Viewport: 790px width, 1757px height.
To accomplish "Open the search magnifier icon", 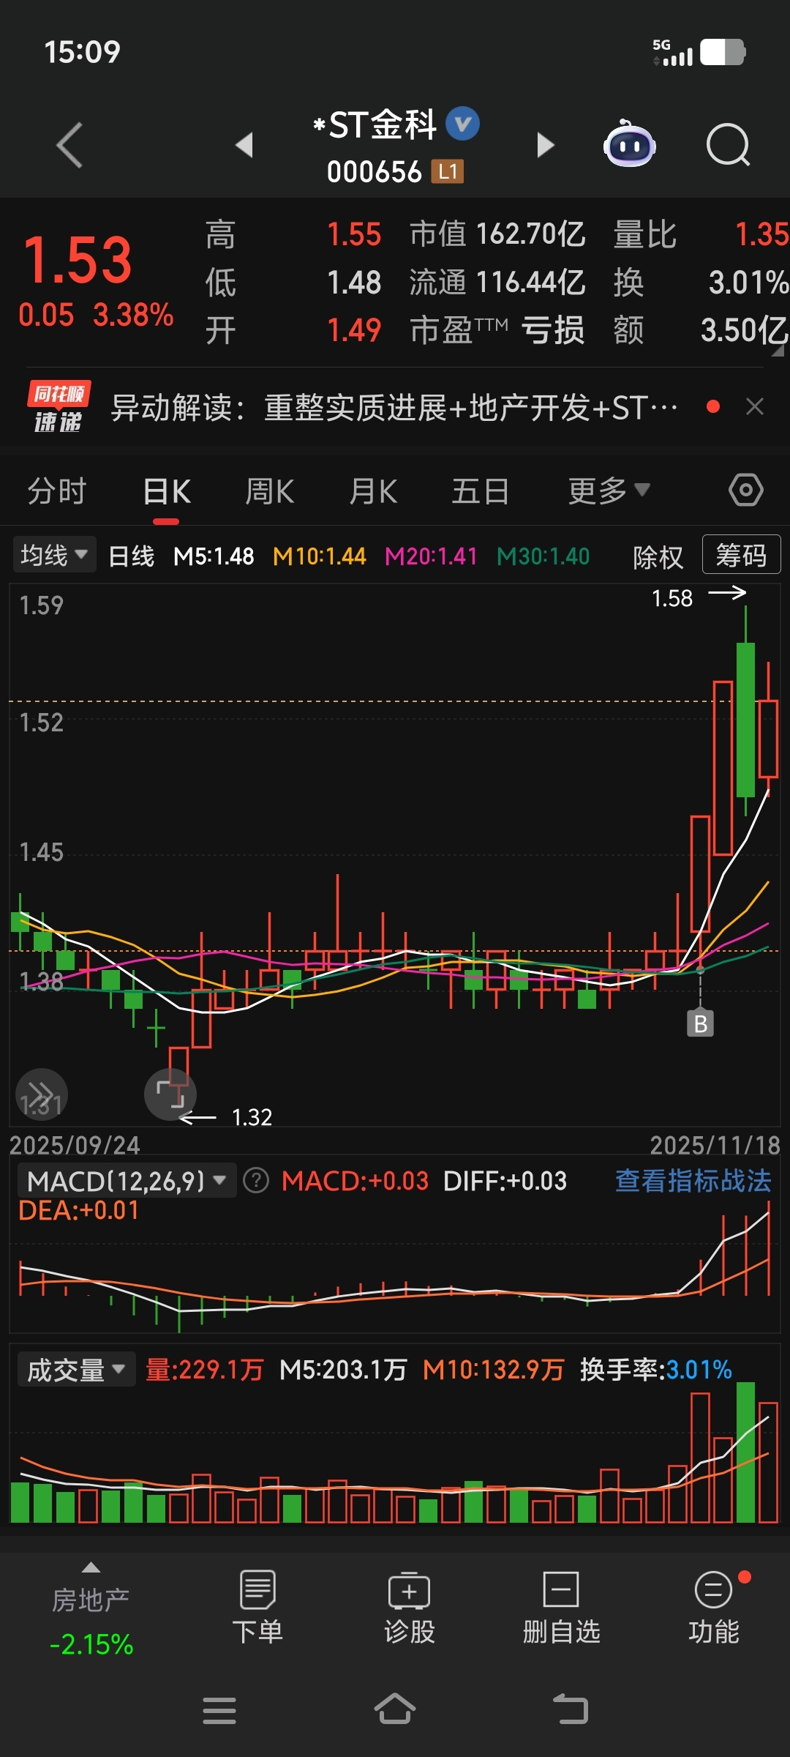I will tap(729, 145).
